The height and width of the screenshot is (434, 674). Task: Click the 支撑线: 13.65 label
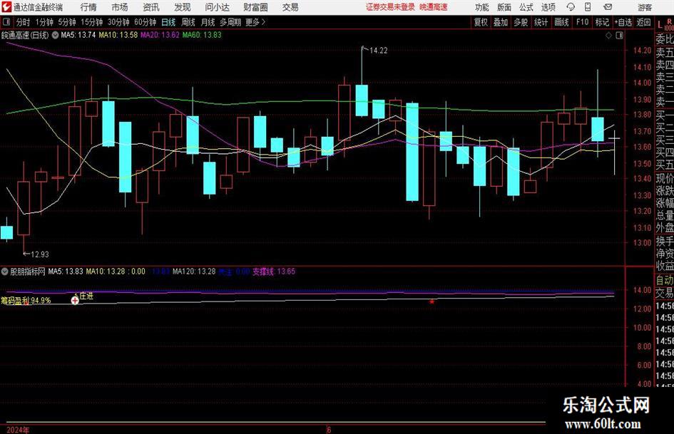point(274,272)
